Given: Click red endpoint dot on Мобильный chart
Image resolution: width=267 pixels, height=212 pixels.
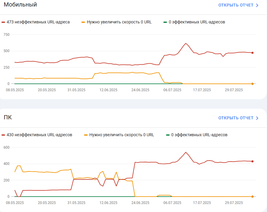Looking at the screenshot, I should tap(252, 53).
